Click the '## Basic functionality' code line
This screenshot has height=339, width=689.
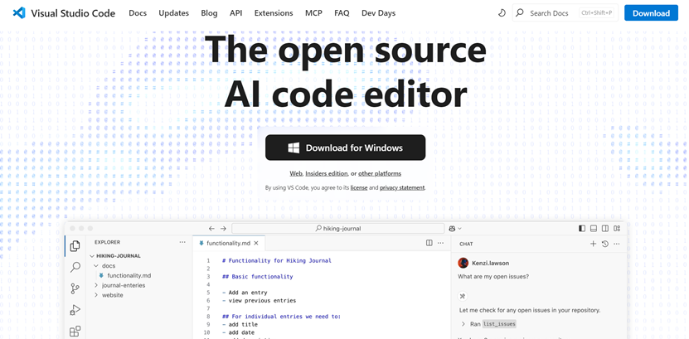click(258, 277)
